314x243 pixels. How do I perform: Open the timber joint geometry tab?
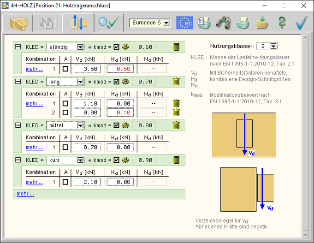(x=18, y=23)
